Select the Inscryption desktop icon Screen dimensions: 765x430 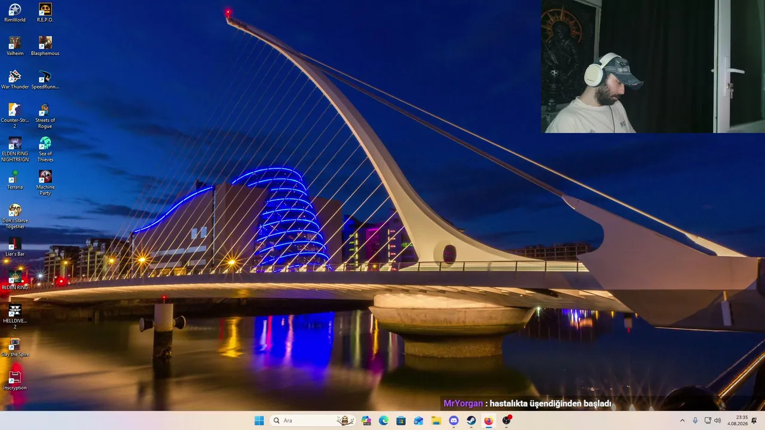tap(15, 380)
